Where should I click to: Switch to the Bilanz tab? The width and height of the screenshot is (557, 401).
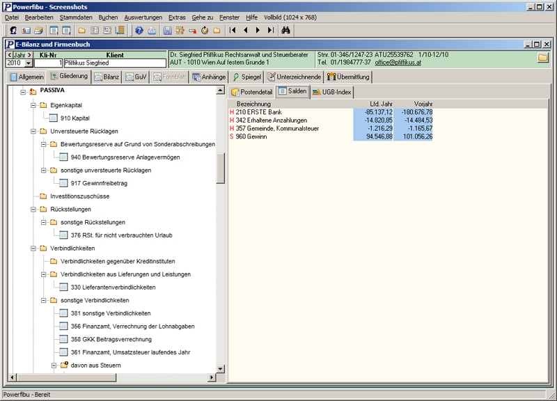107,77
